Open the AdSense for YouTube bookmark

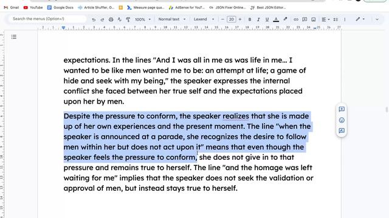point(187,7)
